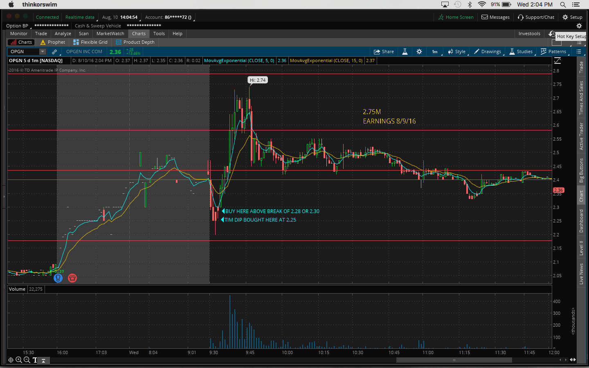Click the time axis expansion arrows icon
This screenshot has height=368, width=589.
pyautogui.click(x=573, y=360)
